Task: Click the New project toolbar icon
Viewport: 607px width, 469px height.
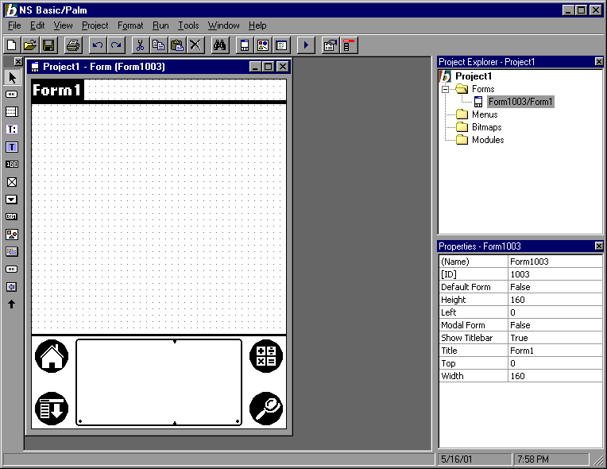Action: (12, 45)
